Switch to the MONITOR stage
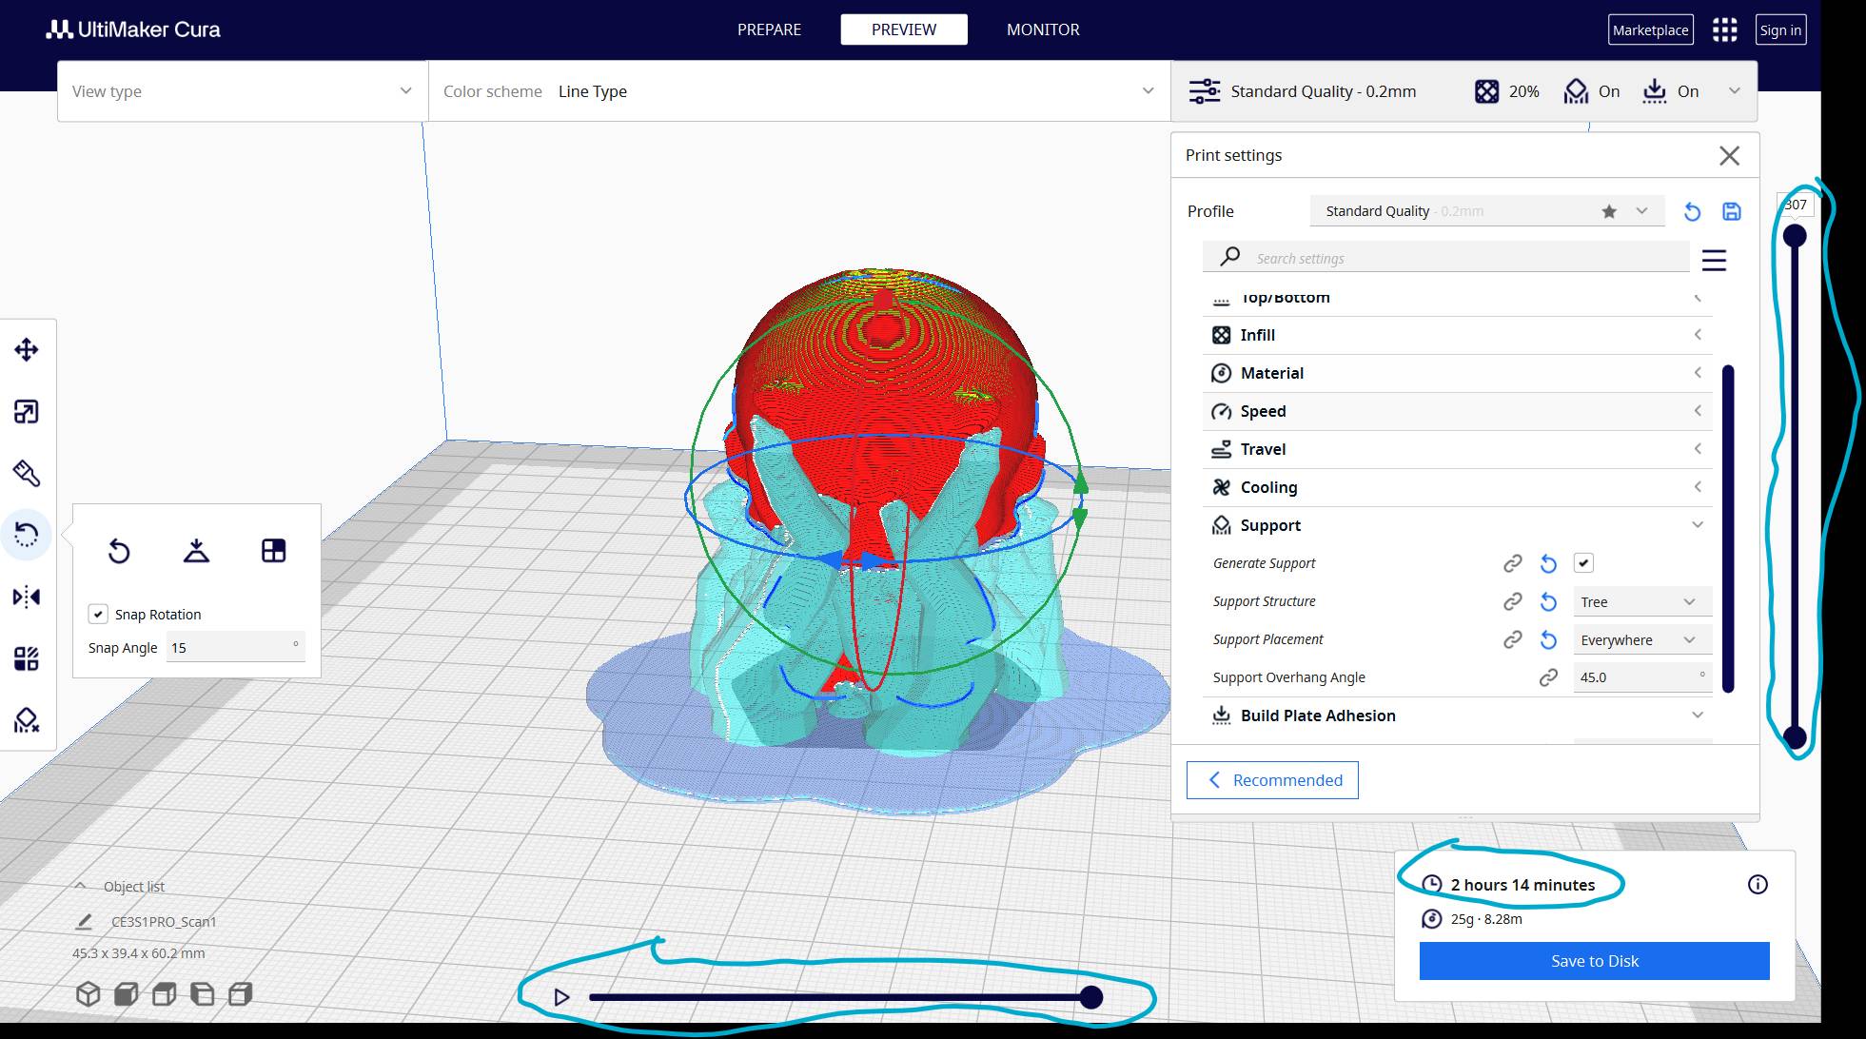 [x=1043, y=29]
